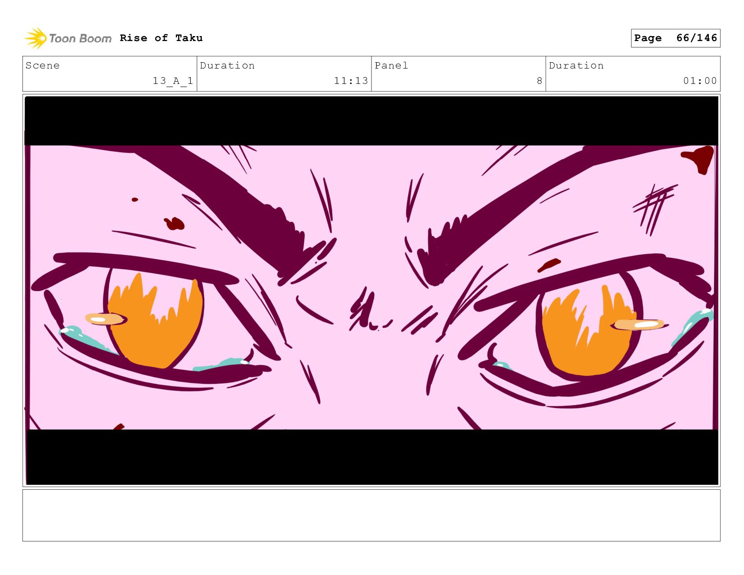This screenshot has width=744, height=575.
Task: Click the scene value '13_A_1'
Action: click(173, 81)
